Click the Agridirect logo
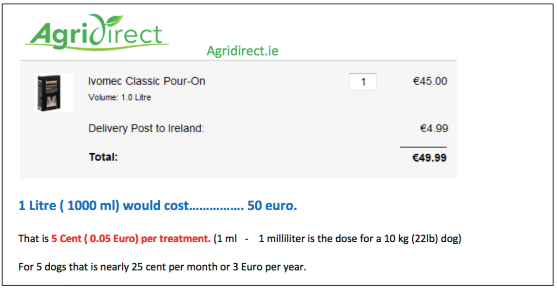This screenshot has width=557, height=288. pyautogui.click(x=97, y=33)
